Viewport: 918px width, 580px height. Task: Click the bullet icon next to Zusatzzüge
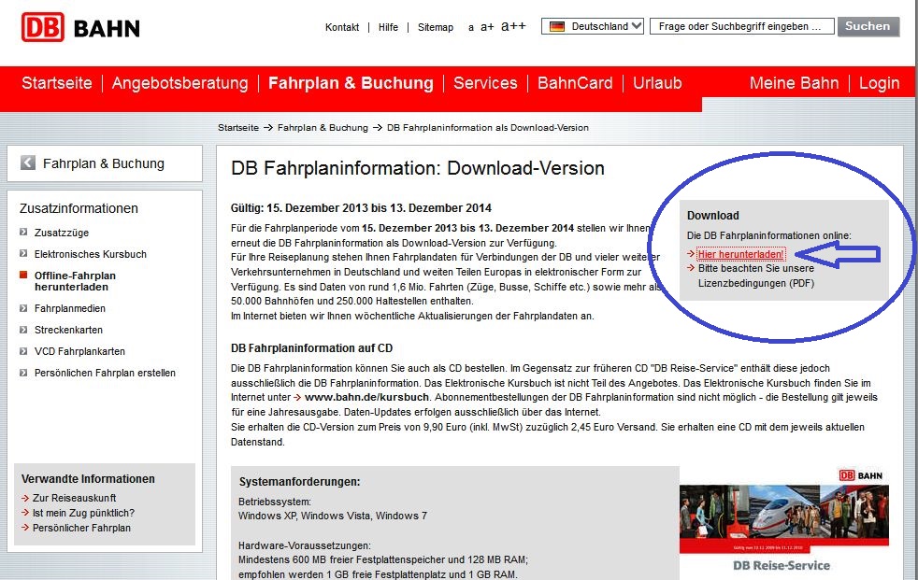tap(23, 233)
